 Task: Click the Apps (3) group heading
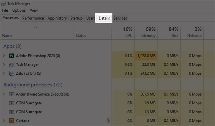click(x=13, y=47)
